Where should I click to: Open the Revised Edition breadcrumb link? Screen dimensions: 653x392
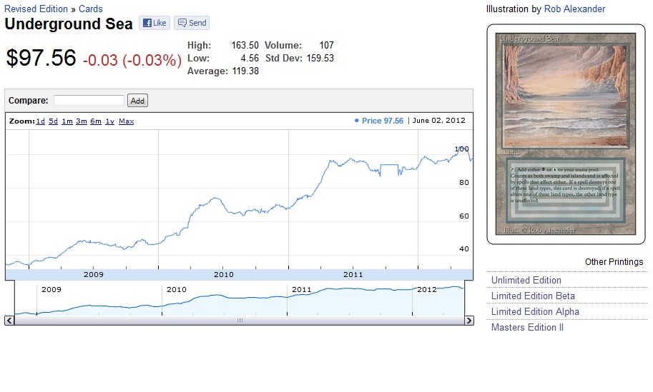(x=36, y=9)
